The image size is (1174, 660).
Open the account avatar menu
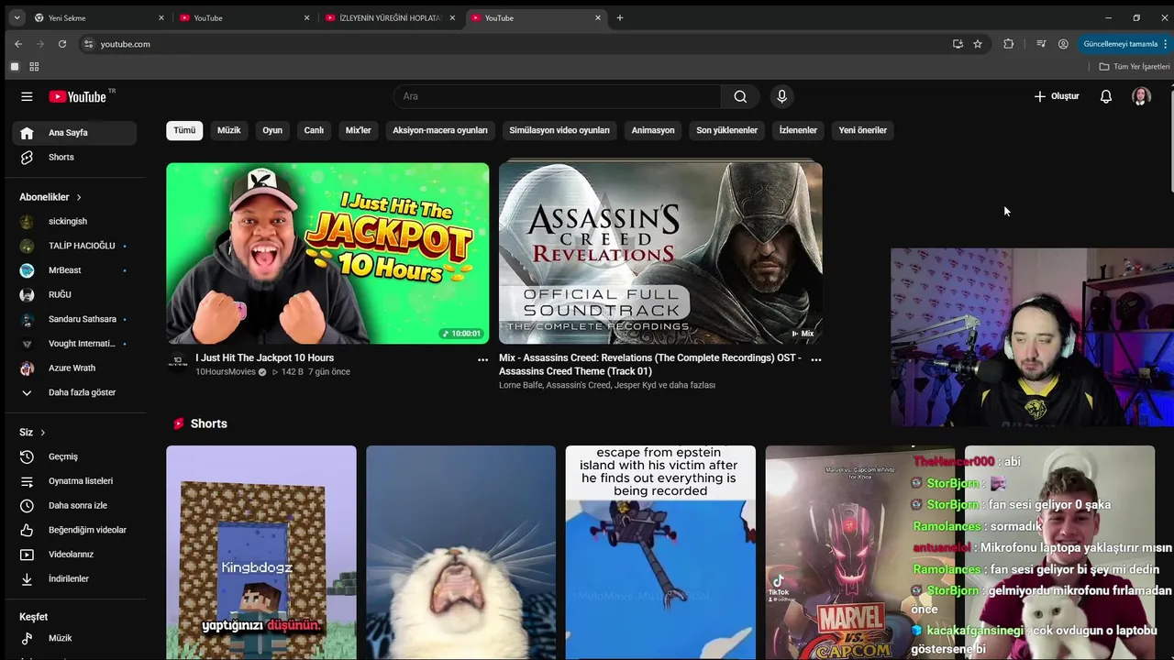point(1141,96)
